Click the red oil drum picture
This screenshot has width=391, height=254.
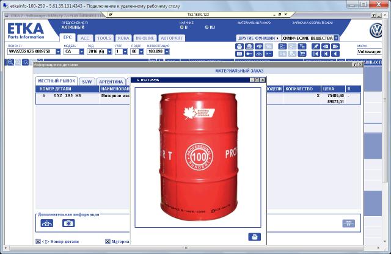click(198, 156)
